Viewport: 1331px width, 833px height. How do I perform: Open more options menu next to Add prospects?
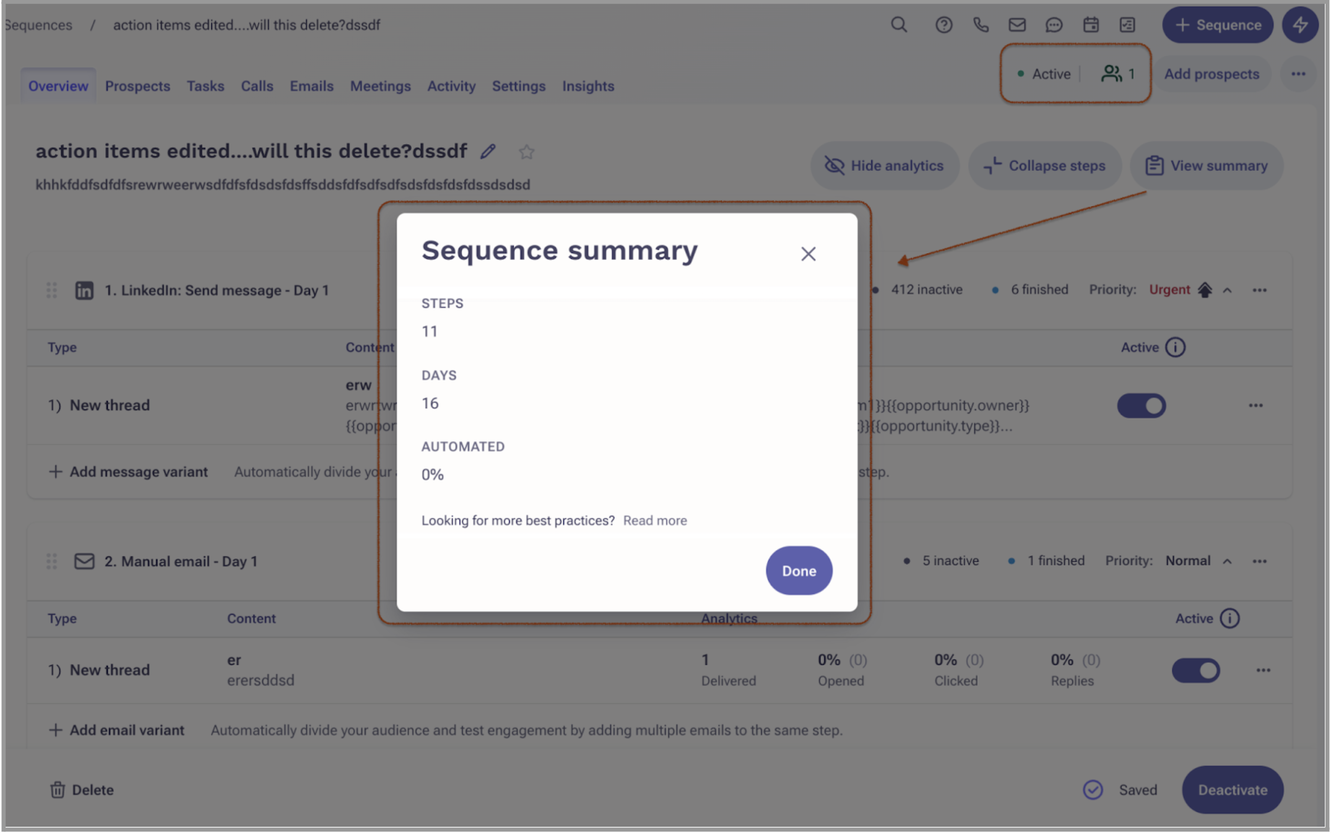coord(1298,74)
